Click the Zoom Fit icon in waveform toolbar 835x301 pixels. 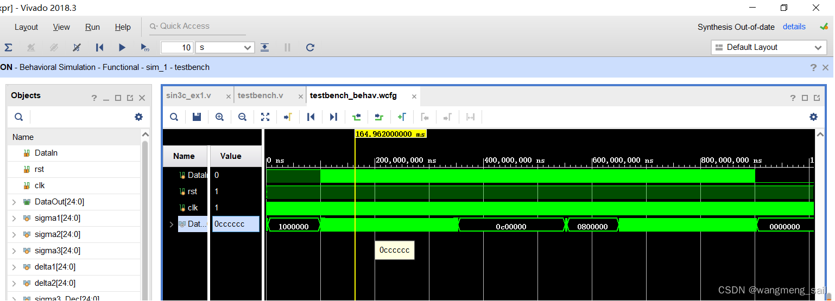coord(265,117)
